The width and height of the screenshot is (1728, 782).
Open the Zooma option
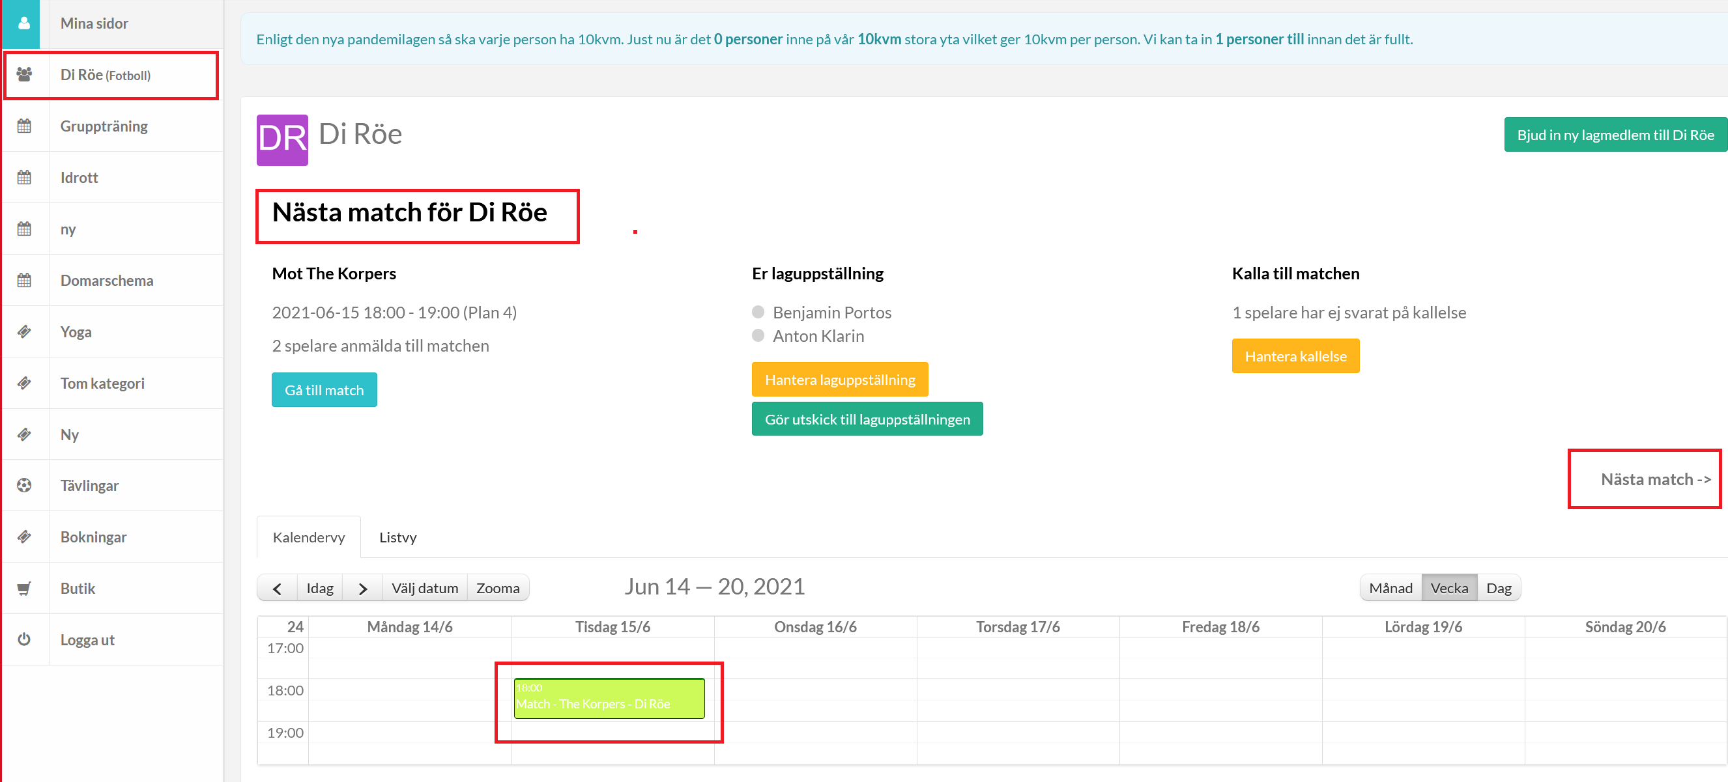tap(497, 588)
